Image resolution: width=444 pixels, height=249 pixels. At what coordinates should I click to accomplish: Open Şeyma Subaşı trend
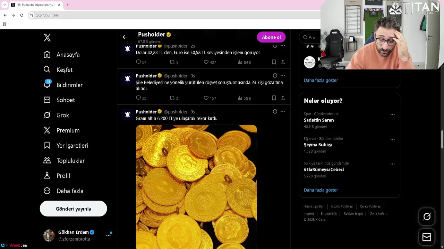click(318, 145)
